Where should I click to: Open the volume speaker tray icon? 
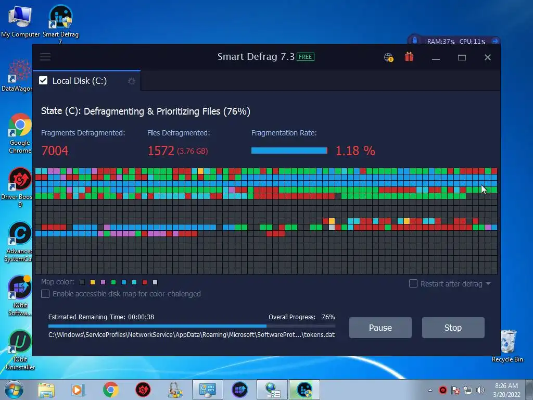pyautogui.click(x=480, y=390)
